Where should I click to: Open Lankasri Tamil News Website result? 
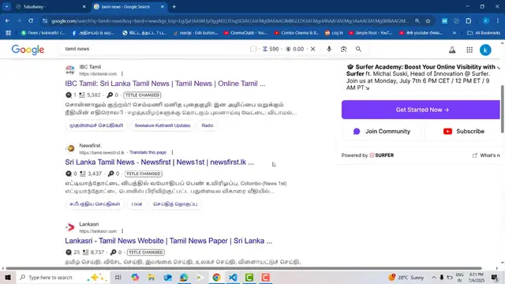click(x=168, y=241)
